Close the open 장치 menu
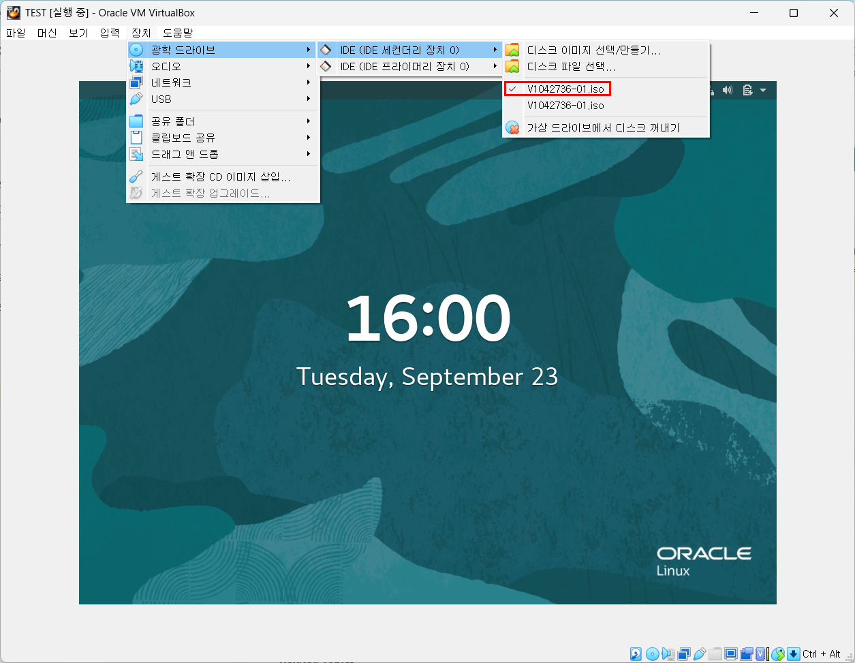 tap(141, 33)
